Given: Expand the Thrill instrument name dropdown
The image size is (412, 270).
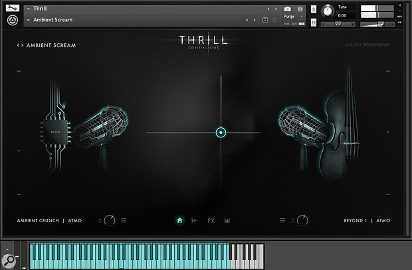Looking at the screenshot, I should [29, 9].
